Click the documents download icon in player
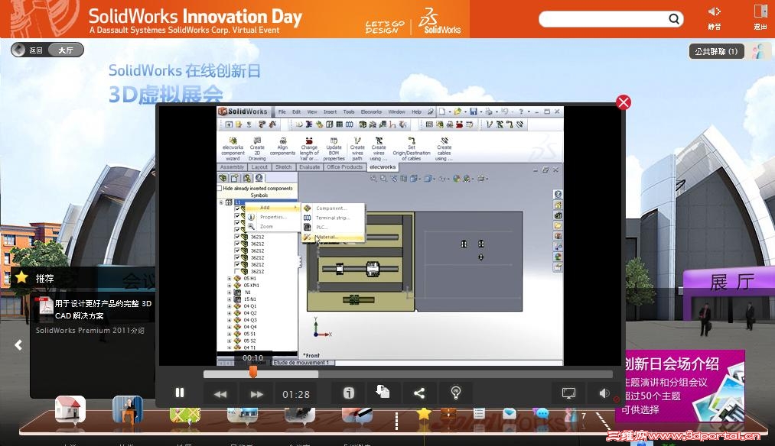Image resolution: width=775 pixels, height=446 pixels. coord(383,393)
